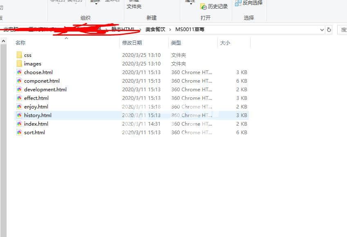This screenshot has height=237, width=347.
Task: Sort files by 名称 column header
Action: coord(20,43)
